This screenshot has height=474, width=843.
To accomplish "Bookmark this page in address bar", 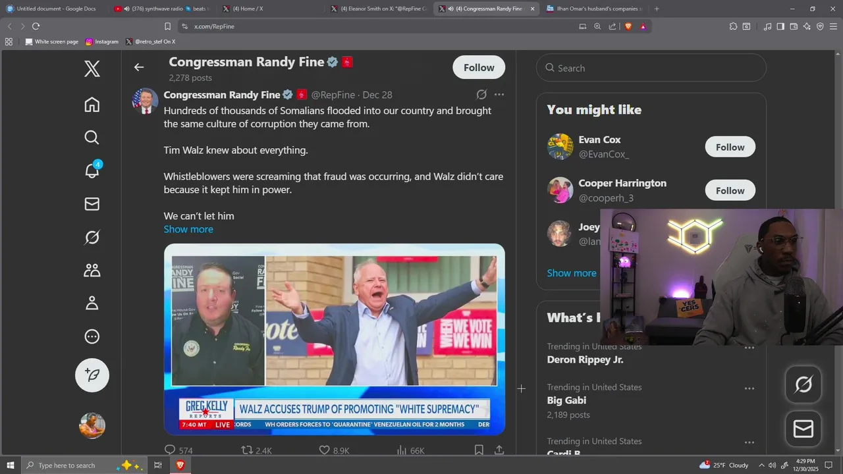I will [167, 26].
